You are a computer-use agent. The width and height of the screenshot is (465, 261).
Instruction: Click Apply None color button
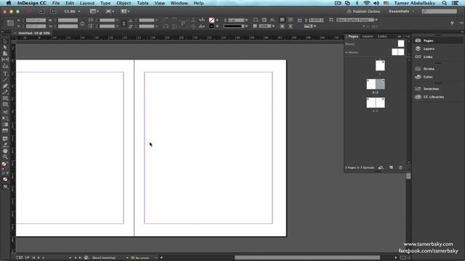click(5, 179)
